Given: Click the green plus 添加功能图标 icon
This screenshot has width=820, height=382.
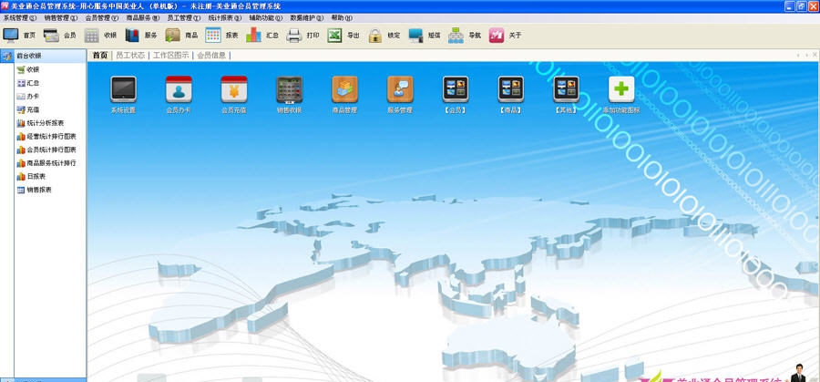Looking at the screenshot, I should 621,89.
